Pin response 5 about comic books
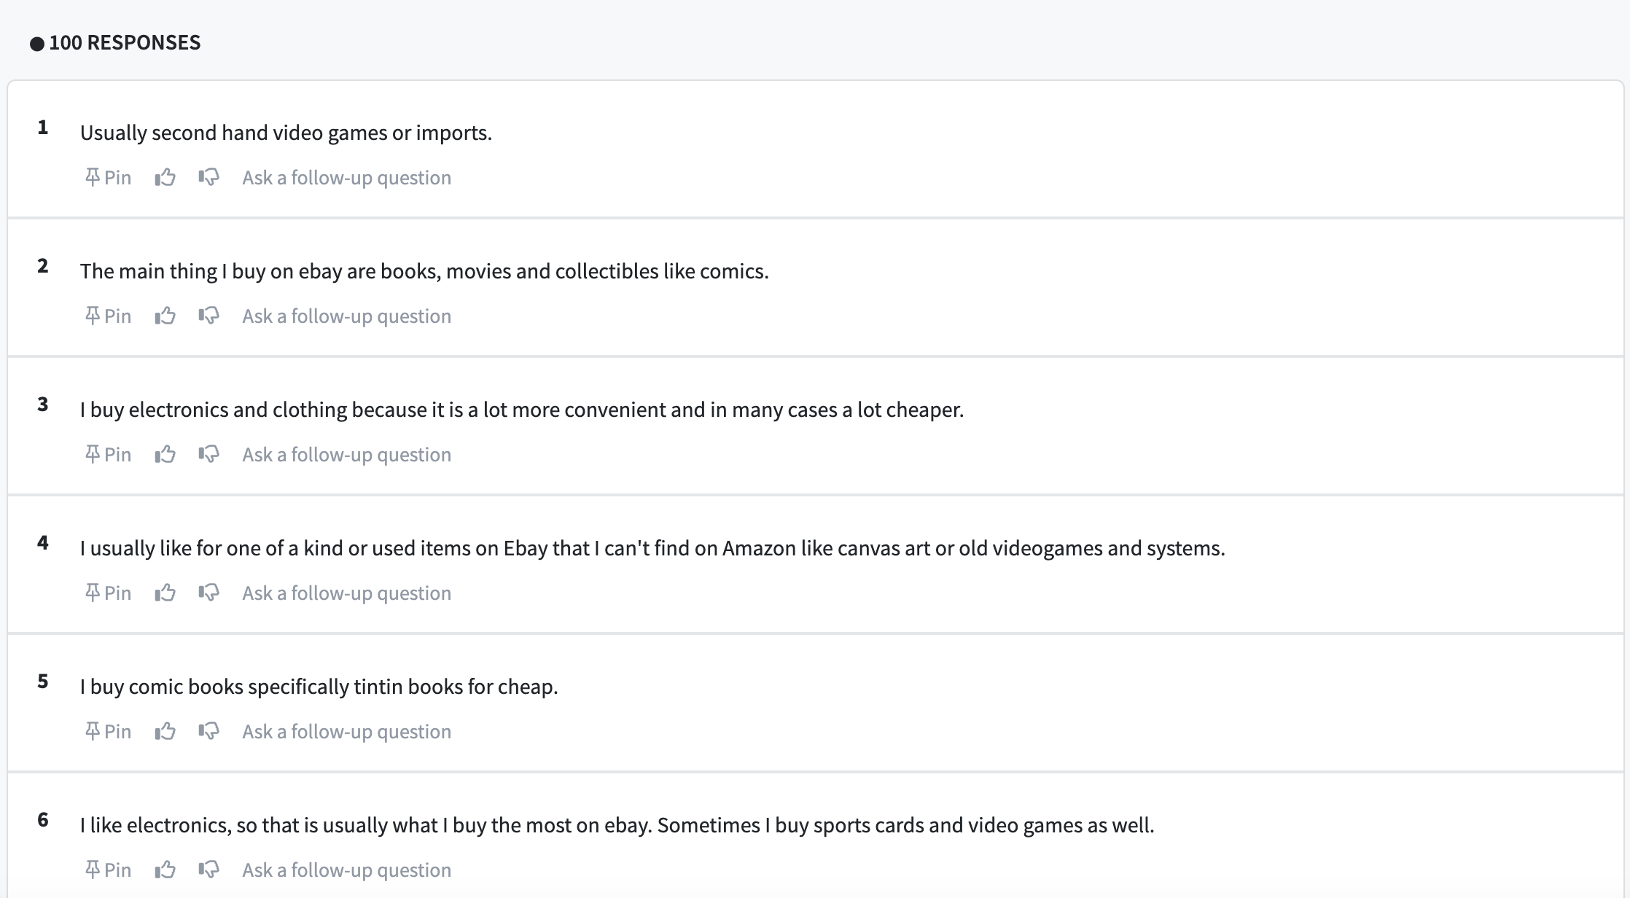The image size is (1630, 898). [x=108, y=731]
